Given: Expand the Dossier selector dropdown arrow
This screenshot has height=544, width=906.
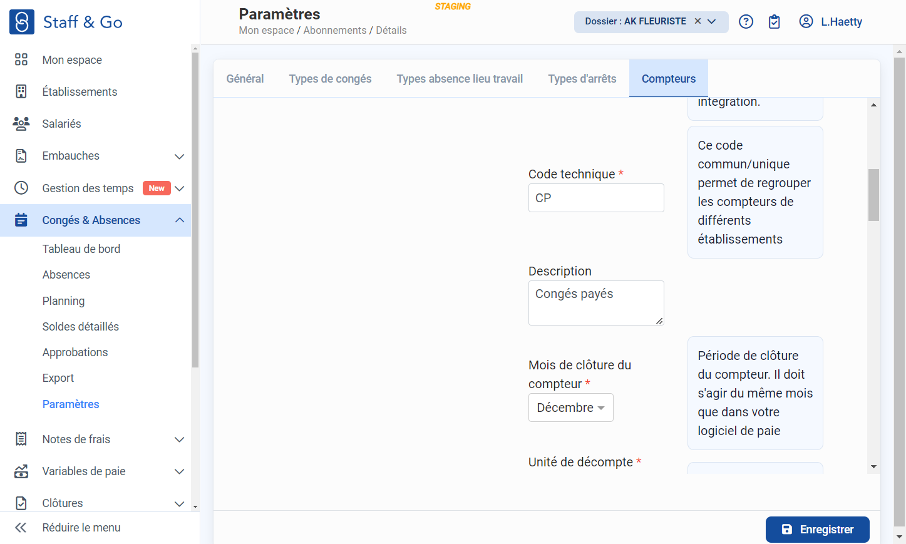Looking at the screenshot, I should pos(712,21).
